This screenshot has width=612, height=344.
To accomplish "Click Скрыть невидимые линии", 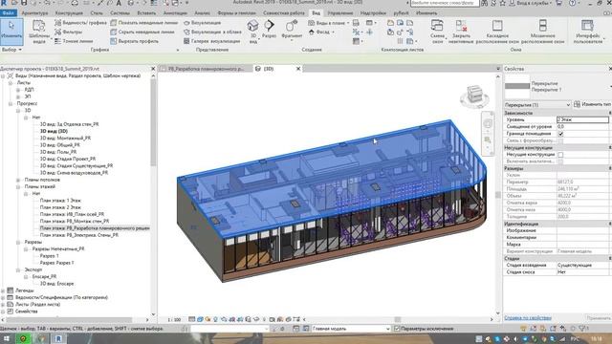I will [142, 32].
